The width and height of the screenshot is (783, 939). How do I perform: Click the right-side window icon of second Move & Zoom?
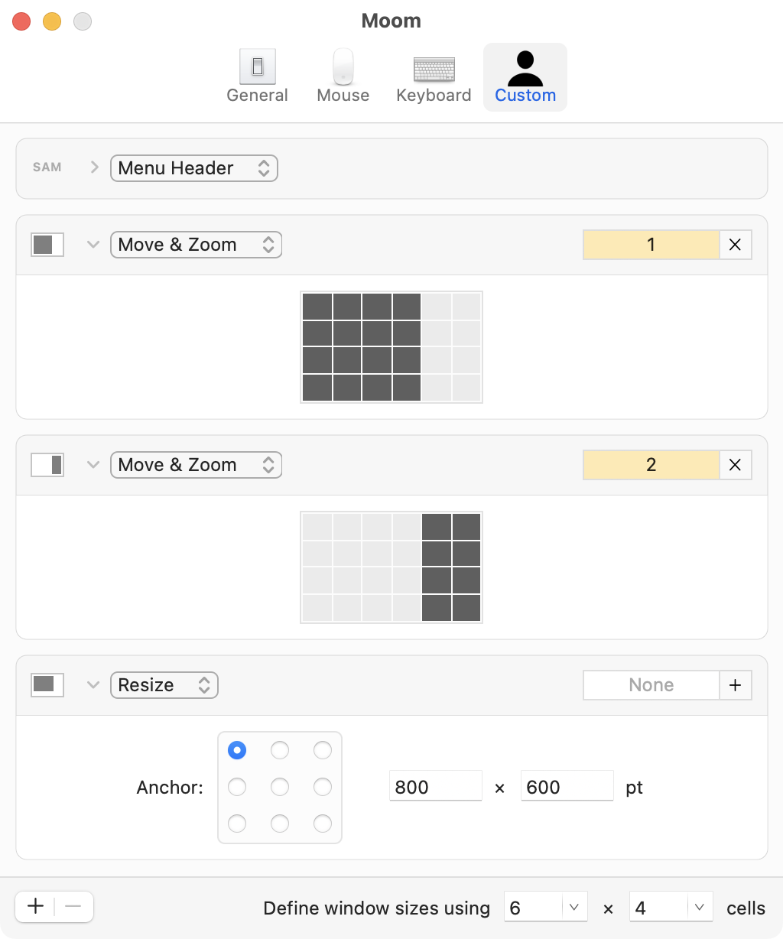(47, 465)
